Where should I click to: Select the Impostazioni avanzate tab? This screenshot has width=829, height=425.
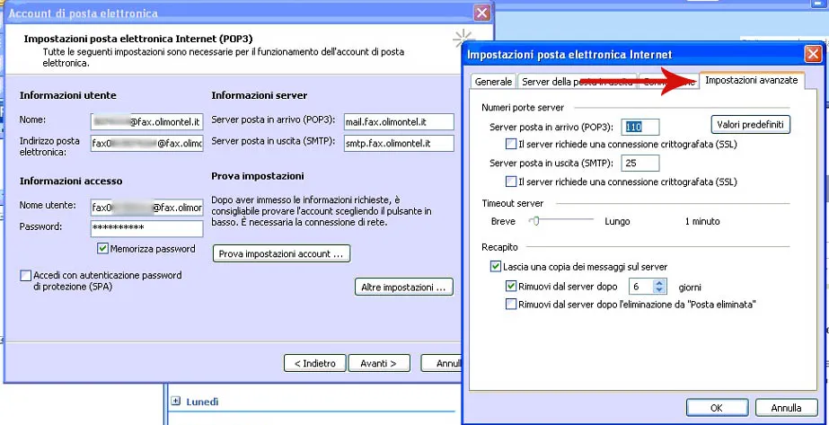(x=751, y=81)
